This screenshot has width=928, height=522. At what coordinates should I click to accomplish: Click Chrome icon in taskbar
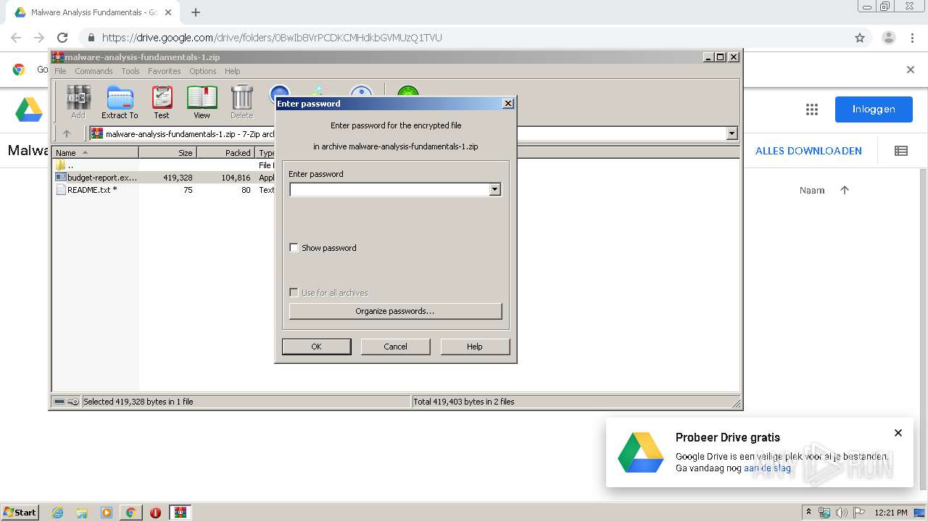[x=131, y=513]
